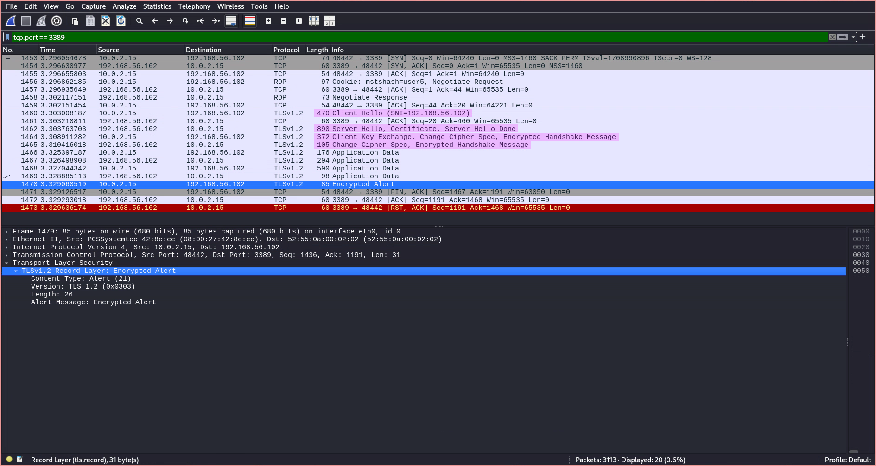Expand Transmission Control Protocol node
Viewport: 876px width, 466px height.
click(x=6, y=255)
